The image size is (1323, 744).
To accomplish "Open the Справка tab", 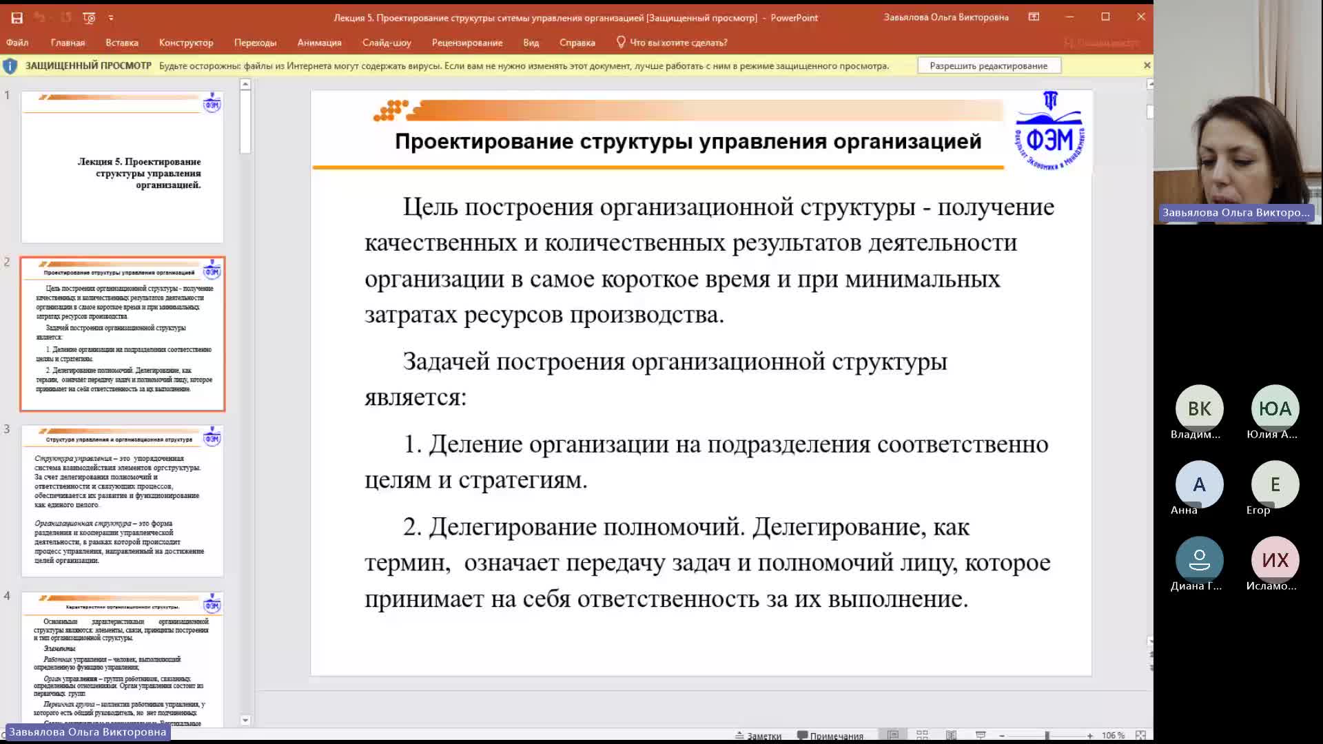I will tap(577, 43).
